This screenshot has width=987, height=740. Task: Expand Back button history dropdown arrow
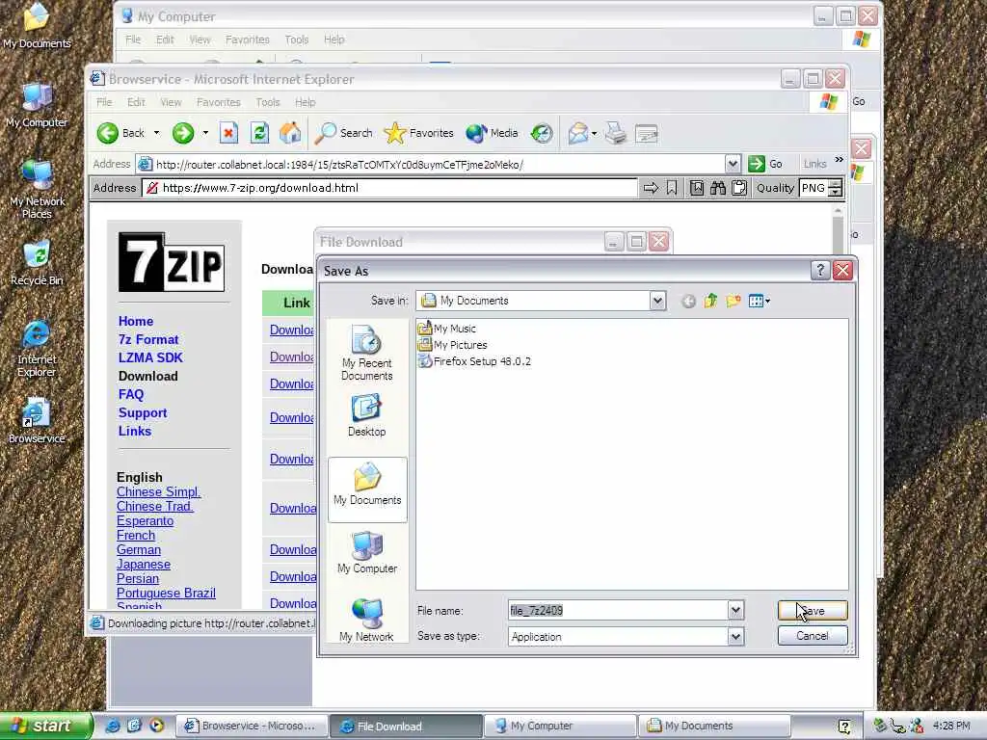[x=157, y=133]
